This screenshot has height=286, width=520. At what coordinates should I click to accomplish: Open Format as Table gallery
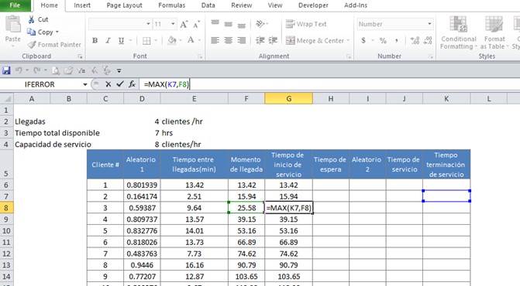(494, 32)
